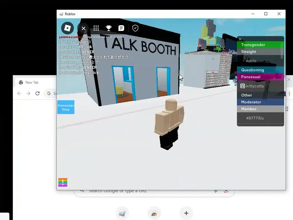Click the magnifier icon in Chrome search box
The width and height of the screenshot is (293, 220).
click(x=82, y=191)
